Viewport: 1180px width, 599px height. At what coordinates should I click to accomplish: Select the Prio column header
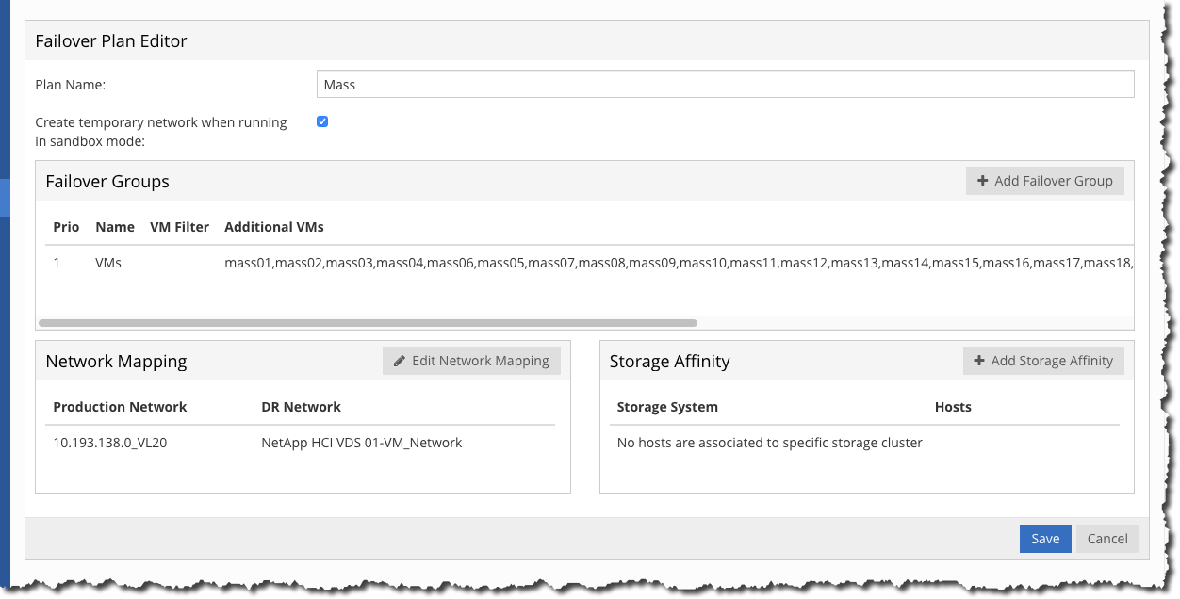[66, 227]
